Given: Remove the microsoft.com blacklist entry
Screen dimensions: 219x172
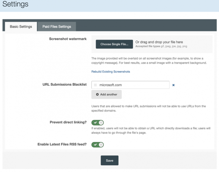Looking at the screenshot, I should tap(173, 85).
